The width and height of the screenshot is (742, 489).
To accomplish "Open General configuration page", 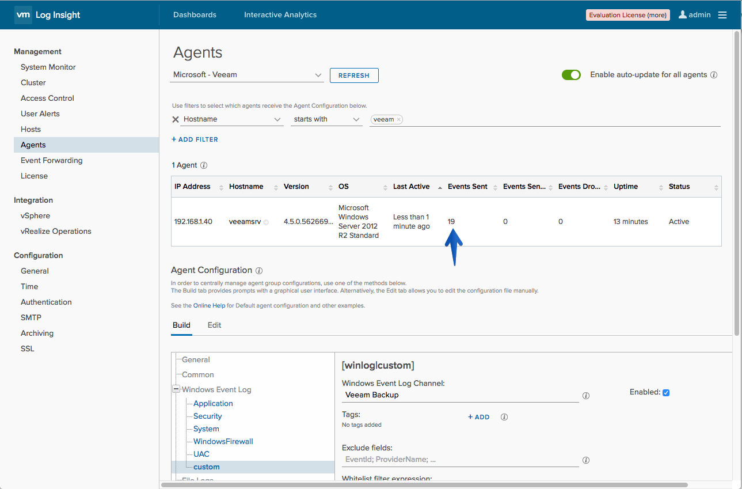I will (35, 271).
